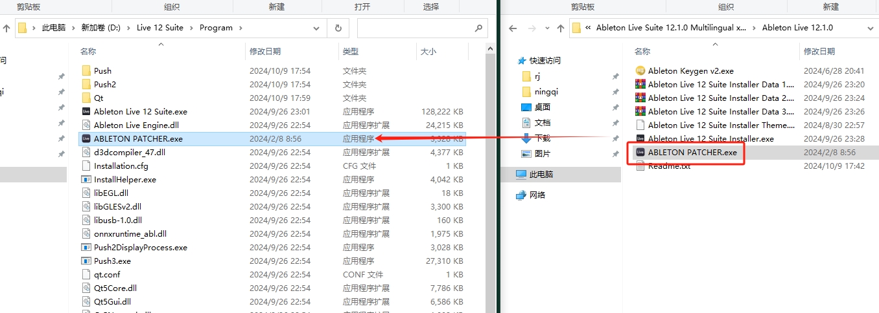Viewport: 879px width, 313px height.
Task: Click the Ableton Live Engine.dll file icon
Action: click(87, 125)
